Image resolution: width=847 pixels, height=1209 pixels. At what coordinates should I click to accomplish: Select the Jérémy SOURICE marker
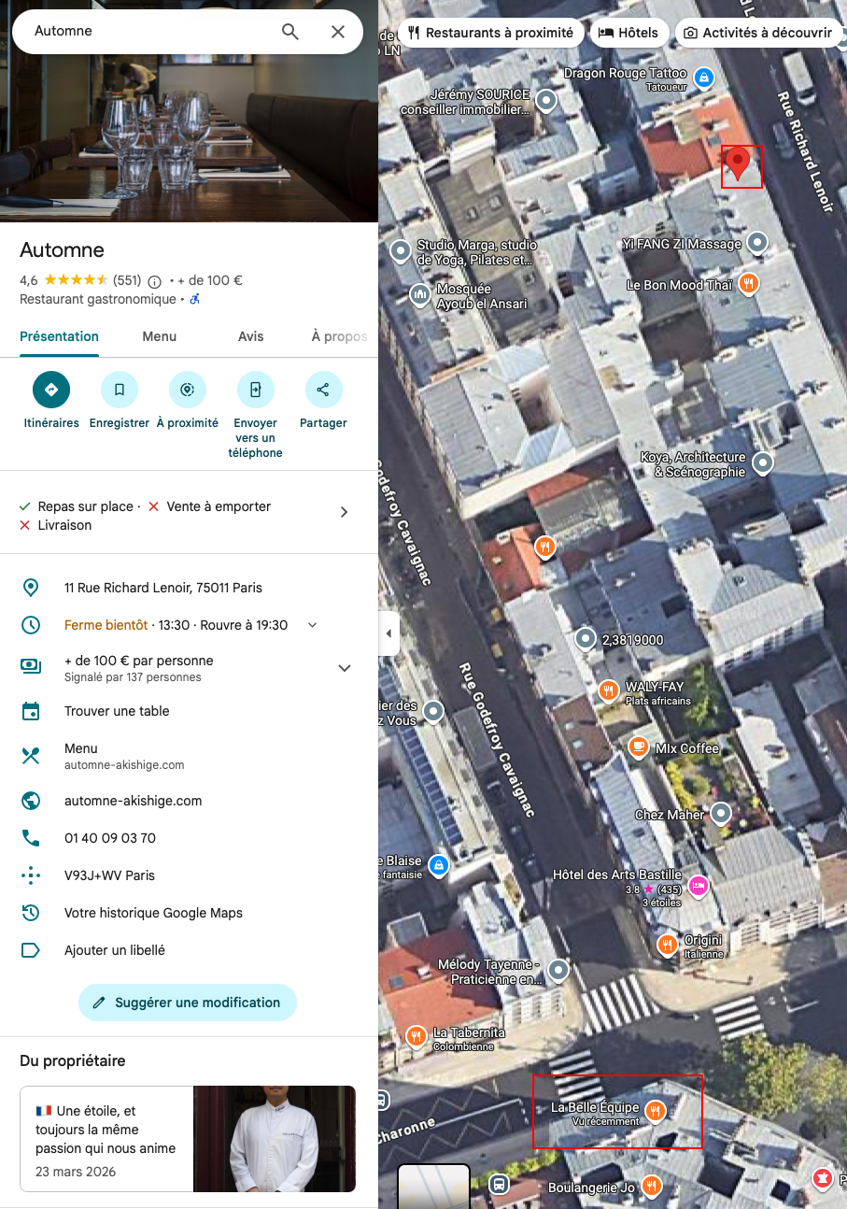[546, 100]
